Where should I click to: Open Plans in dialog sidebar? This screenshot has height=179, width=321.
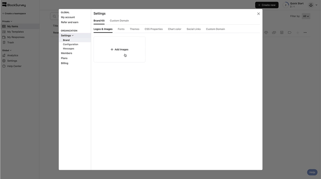[64, 58]
